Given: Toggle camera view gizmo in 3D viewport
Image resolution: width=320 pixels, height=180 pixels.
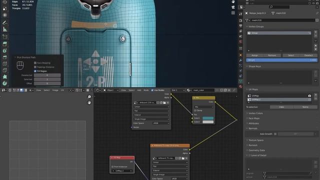Looking at the screenshot, I should tap(233, 7).
